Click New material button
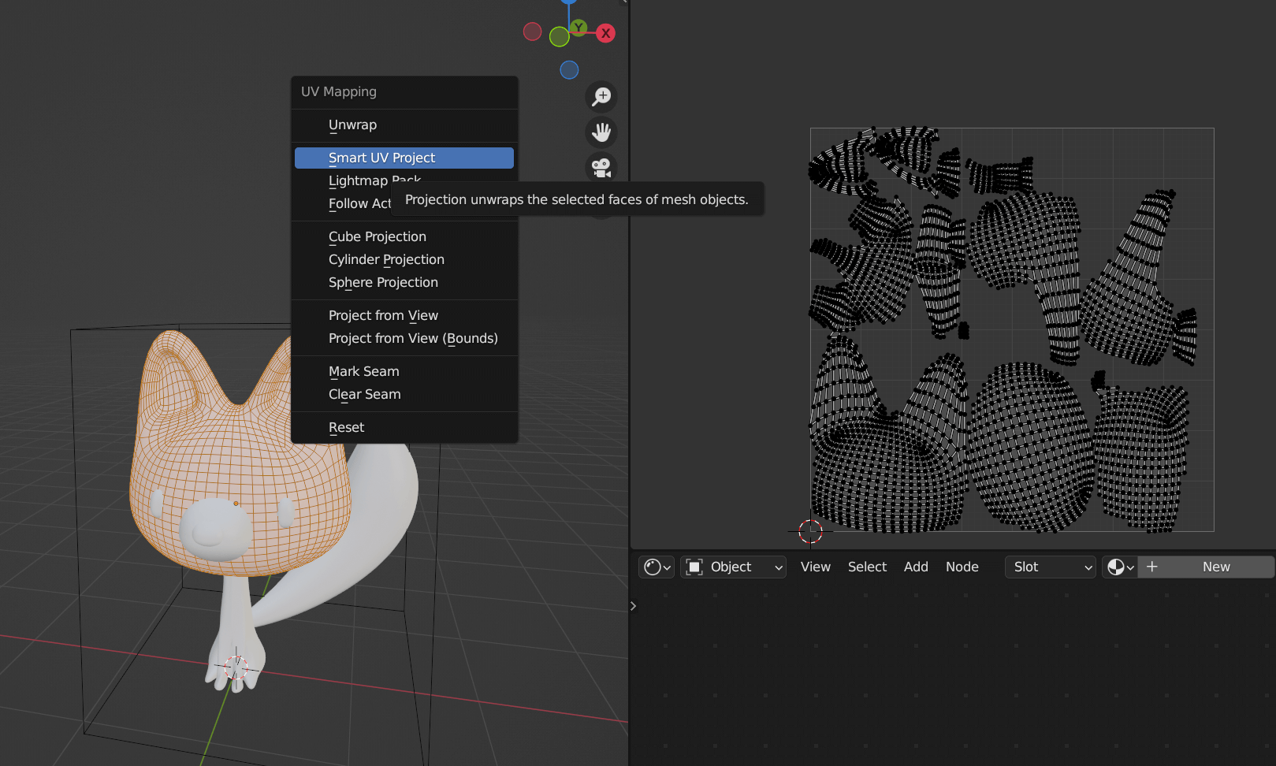 (x=1216, y=567)
